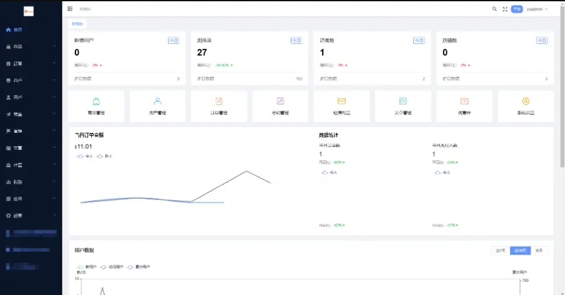This screenshot has height=295, width=565.
Task: Toggle the 新用户 series in chart legend
Action: tap(84, 267)
